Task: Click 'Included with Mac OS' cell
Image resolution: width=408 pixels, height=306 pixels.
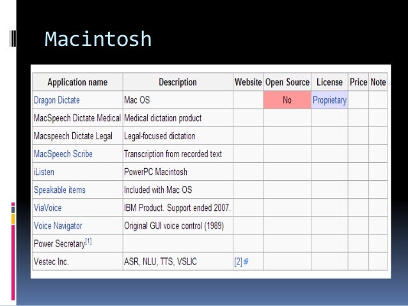Action: 178,190
